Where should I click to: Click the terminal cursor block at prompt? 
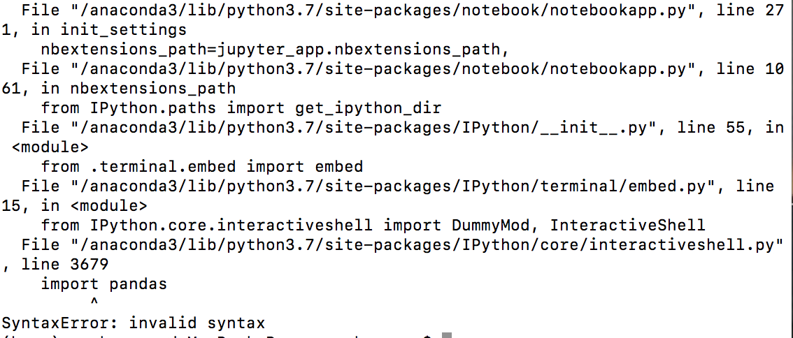click(446, 335)
